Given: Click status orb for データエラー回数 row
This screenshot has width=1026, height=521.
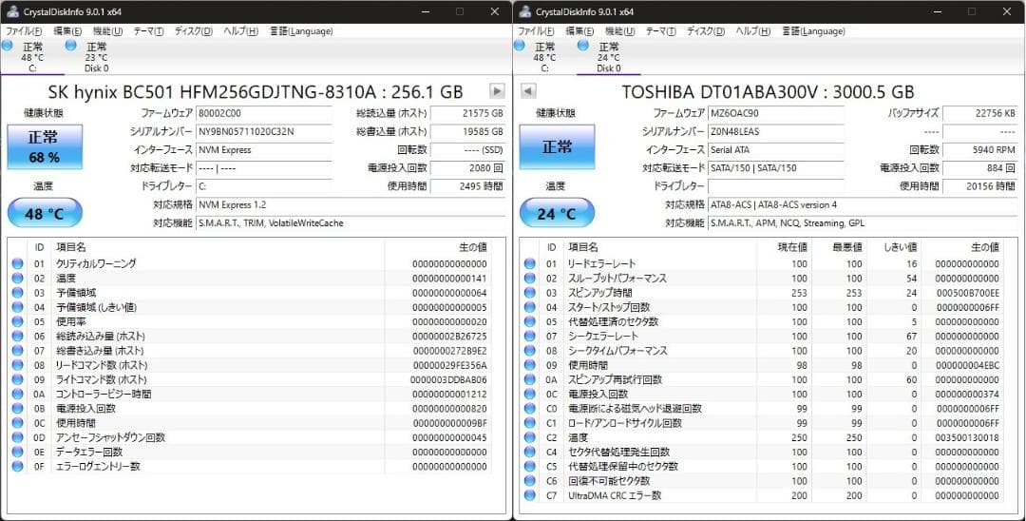Looking at the screenshot, I should [x=17, y=452].
